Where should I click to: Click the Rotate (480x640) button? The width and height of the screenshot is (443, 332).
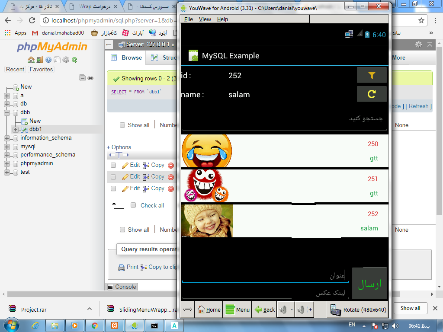[x=358, y=310]
